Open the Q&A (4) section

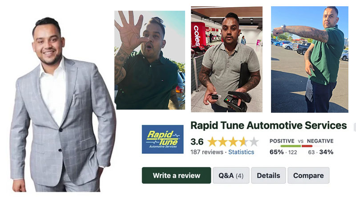(231, 176)
